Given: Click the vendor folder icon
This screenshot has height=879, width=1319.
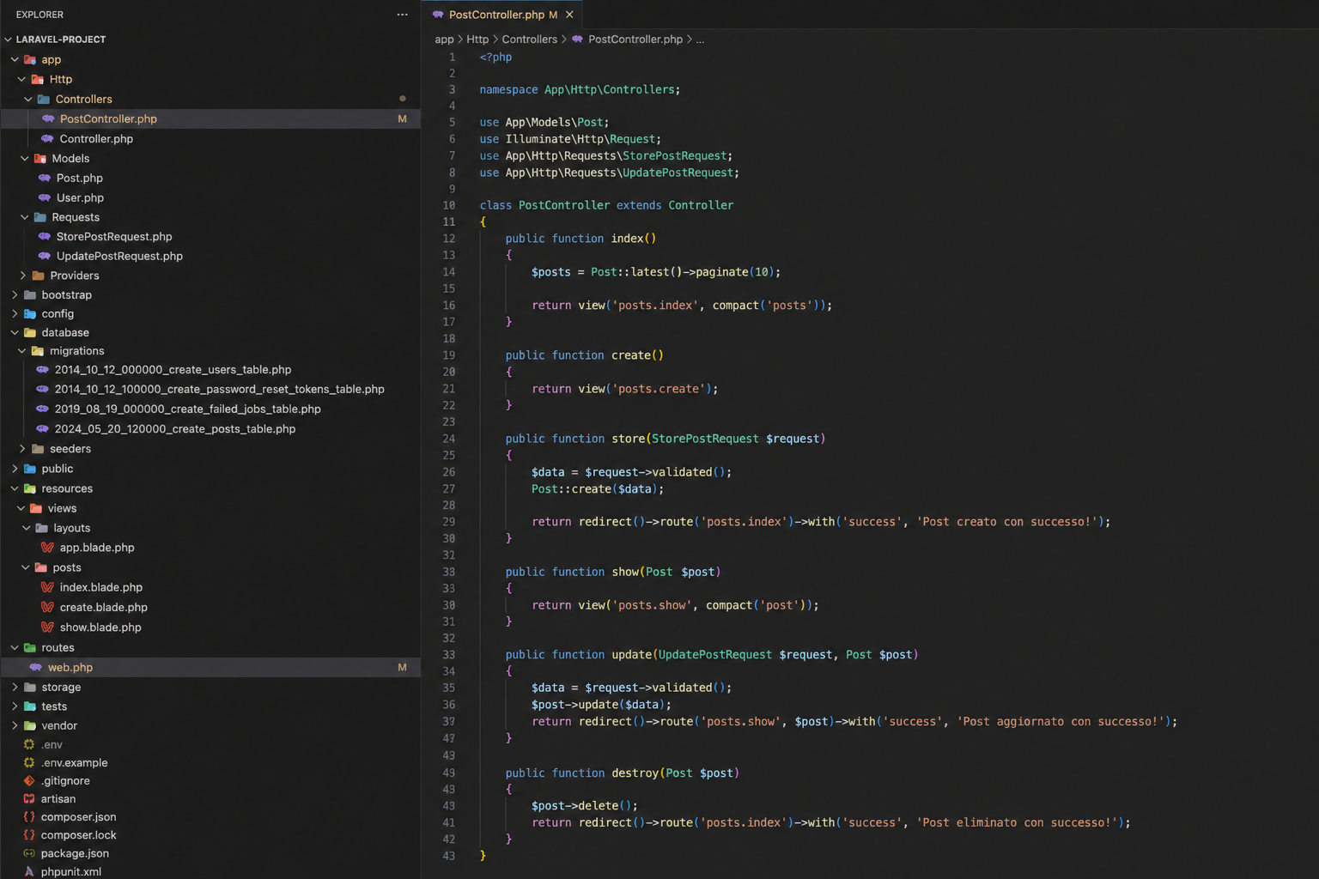Looking at the screenshot, I should tap(30, 725).
